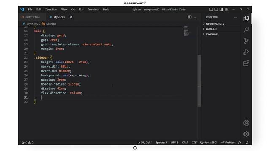This screenshot has width=270, height=151.
Task: Open Explorer panel More Actions ellipsis
Action: (x=235, y=17)
